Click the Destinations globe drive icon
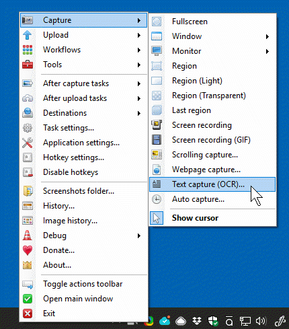Viewport: 289px width, 329px height. pos(28,113)
